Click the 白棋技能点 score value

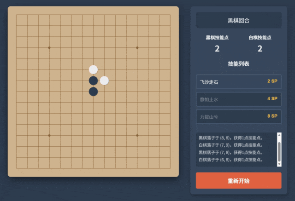[x=260, y=49]
